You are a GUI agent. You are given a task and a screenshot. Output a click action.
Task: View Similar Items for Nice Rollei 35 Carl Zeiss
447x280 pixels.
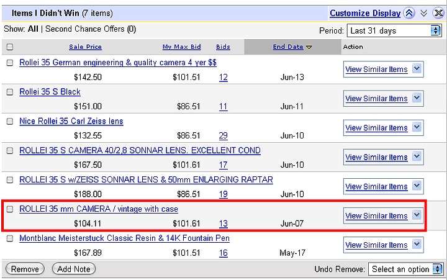click(376, 128)
